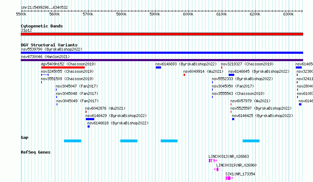Open SIK1|NM_173354 gene label
313x182 pixels.
click(x=240, y=174)
